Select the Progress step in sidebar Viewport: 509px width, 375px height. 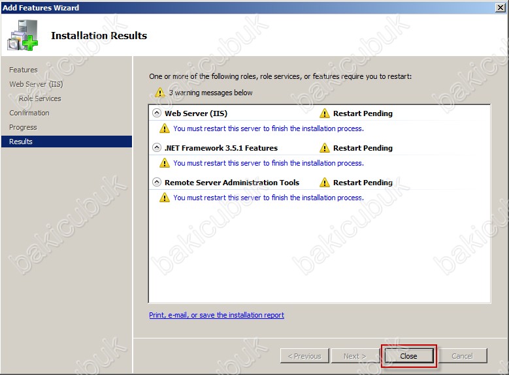23,127
